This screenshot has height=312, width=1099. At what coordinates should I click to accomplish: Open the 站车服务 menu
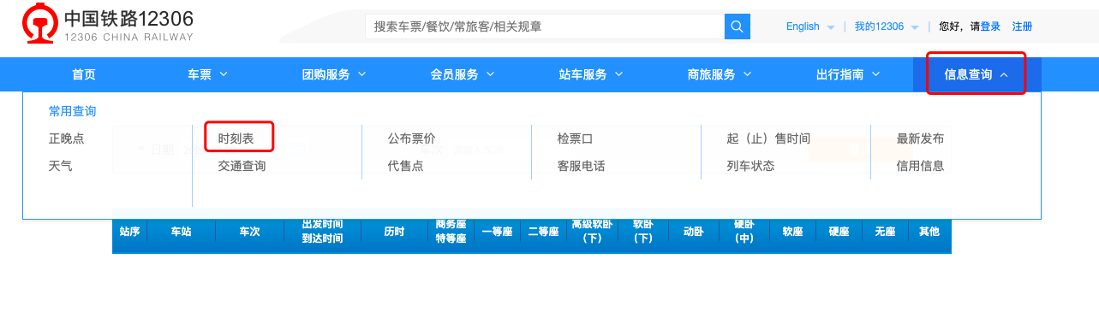(591, 74)
